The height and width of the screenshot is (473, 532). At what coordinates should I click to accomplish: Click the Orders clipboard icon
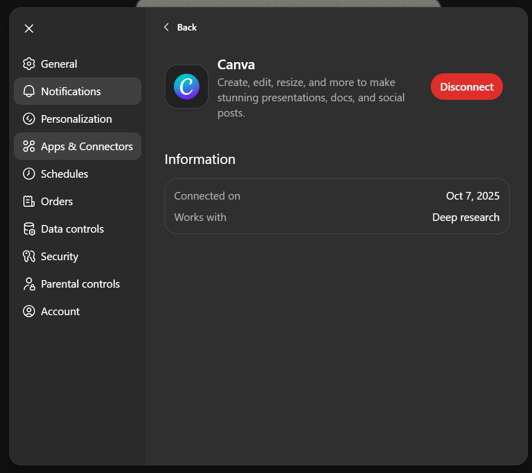[x=29, y=201]
